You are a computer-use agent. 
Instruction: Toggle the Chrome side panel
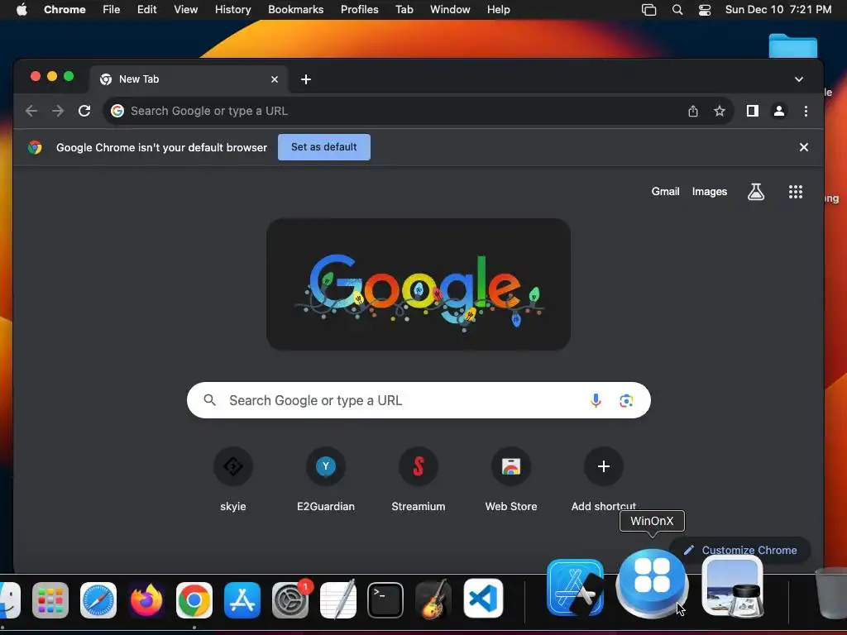753,112
